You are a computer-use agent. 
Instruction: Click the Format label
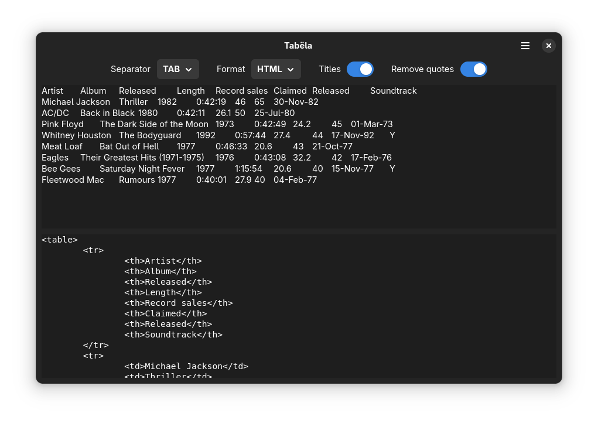230,69
